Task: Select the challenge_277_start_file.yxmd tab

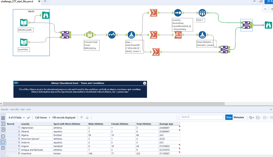Action: [17, 1]
